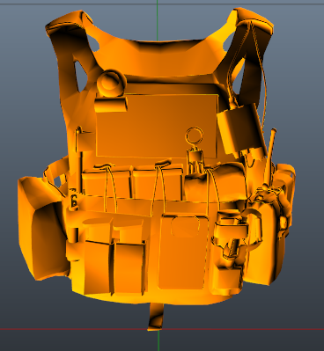Click the green vertical axis line above vest

click(158, 20)
